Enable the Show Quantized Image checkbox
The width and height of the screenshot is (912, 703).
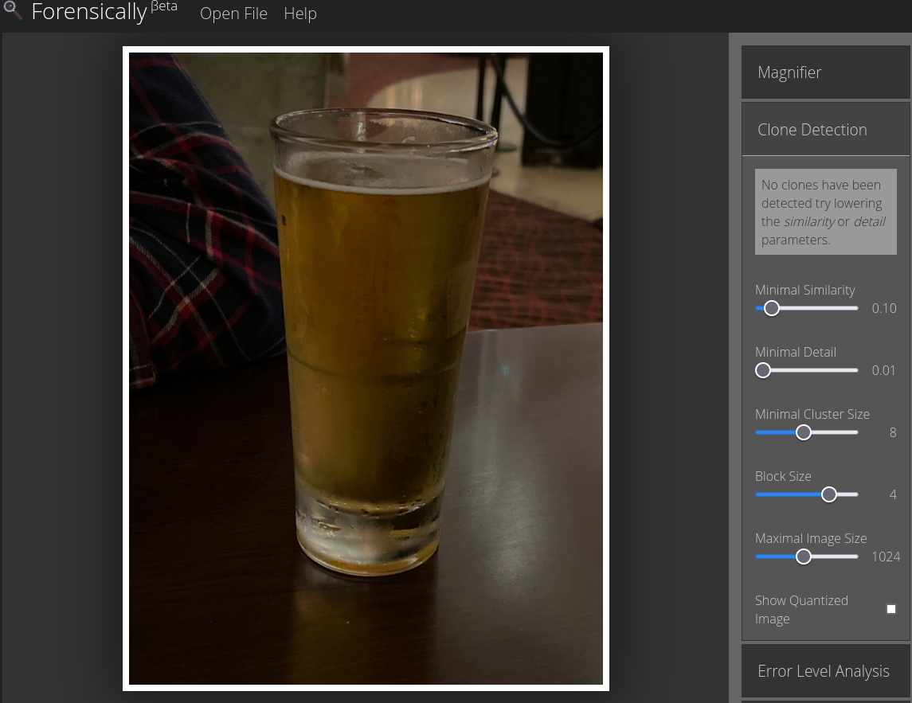tap(891, 609)
